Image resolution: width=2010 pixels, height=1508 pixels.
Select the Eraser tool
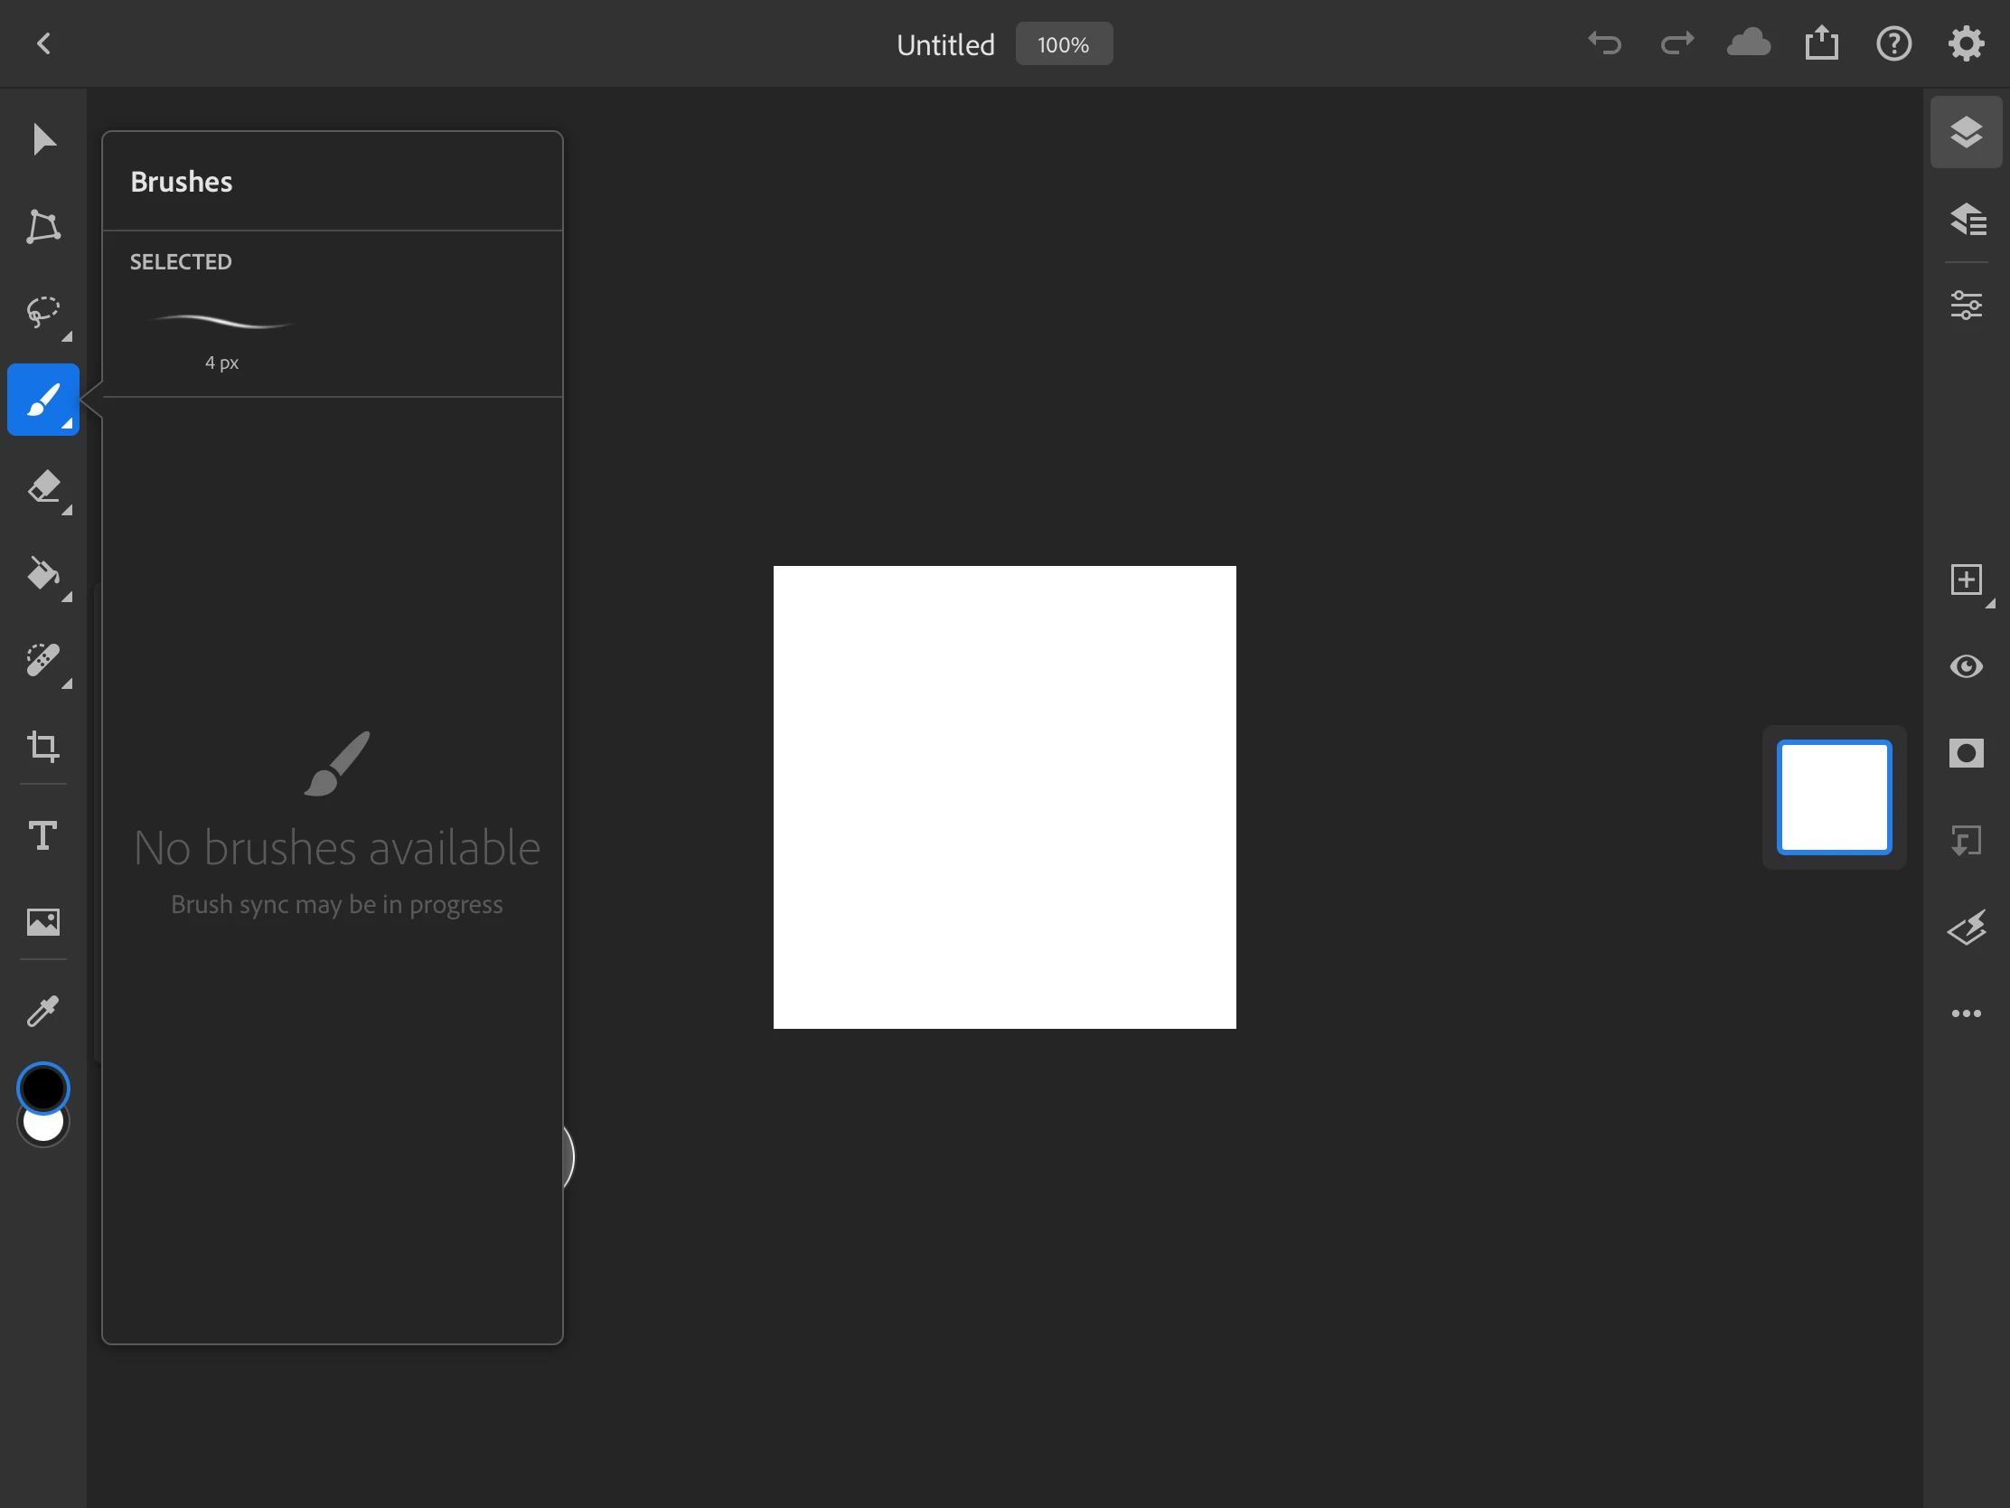tap(42, 487)
